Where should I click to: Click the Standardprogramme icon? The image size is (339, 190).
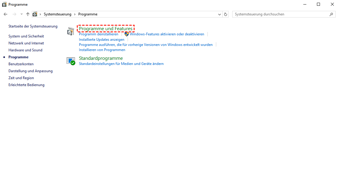click(x=71, y=61)
